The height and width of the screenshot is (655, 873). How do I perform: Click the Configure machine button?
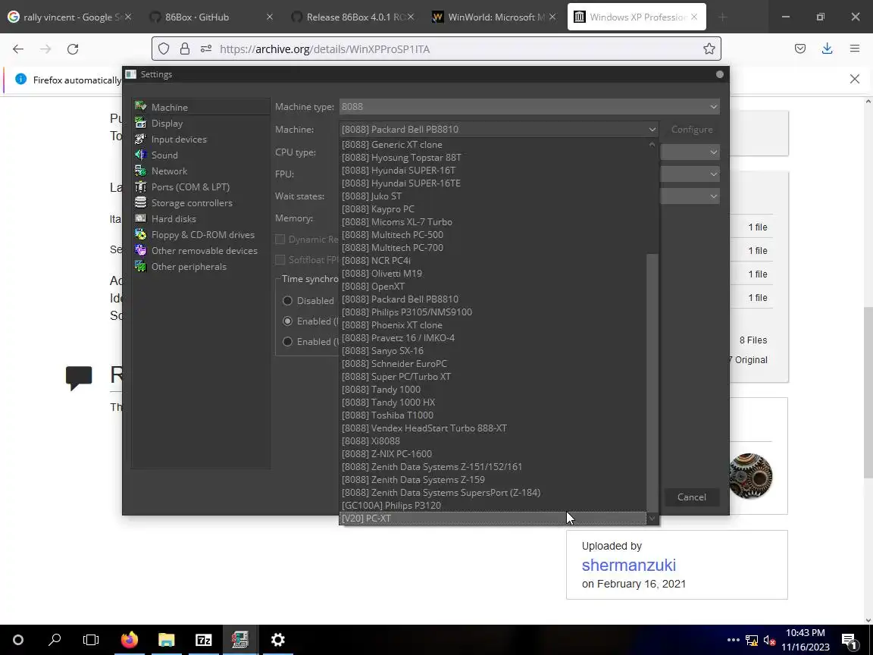(692, 129)
